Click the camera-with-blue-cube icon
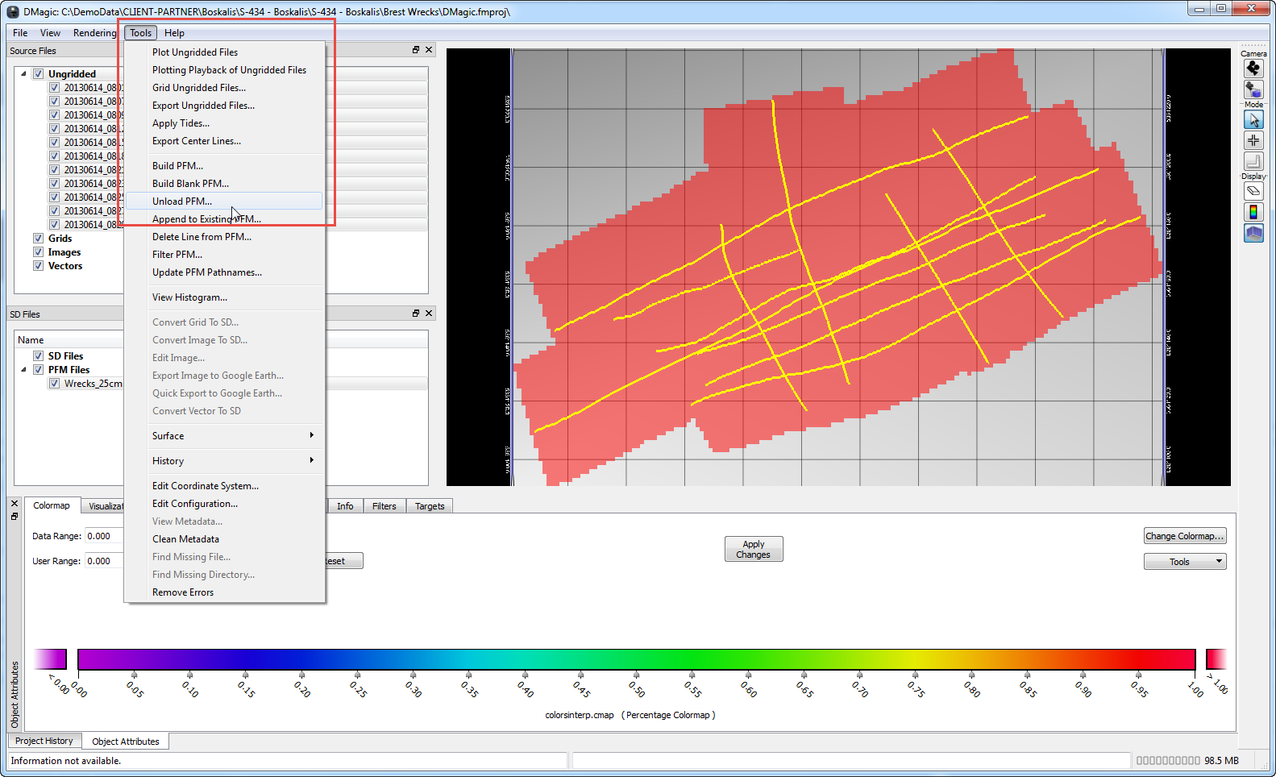1276x777 pixels. pos(1253,89)
